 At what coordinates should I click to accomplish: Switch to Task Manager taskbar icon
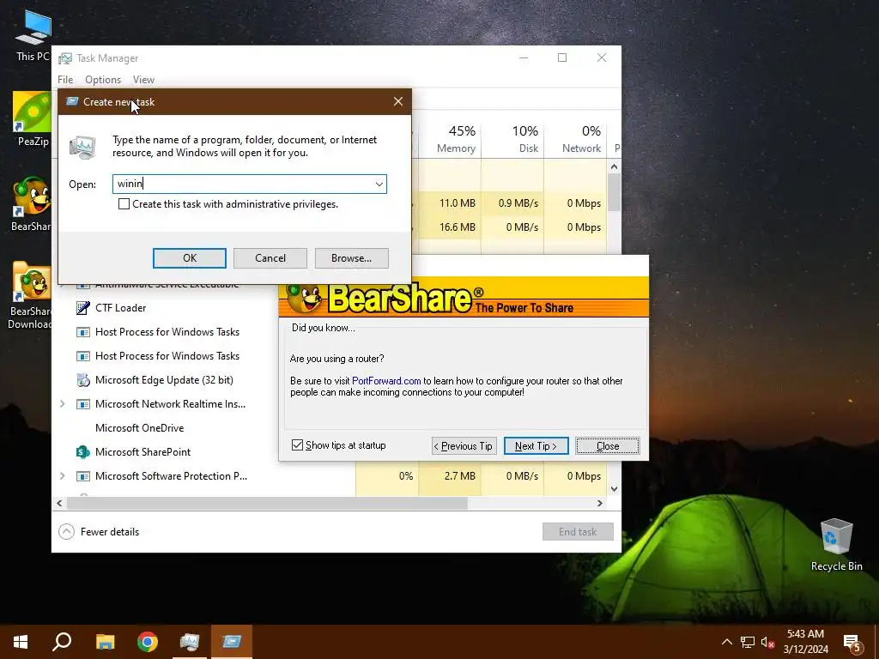(x=190, y=642)
